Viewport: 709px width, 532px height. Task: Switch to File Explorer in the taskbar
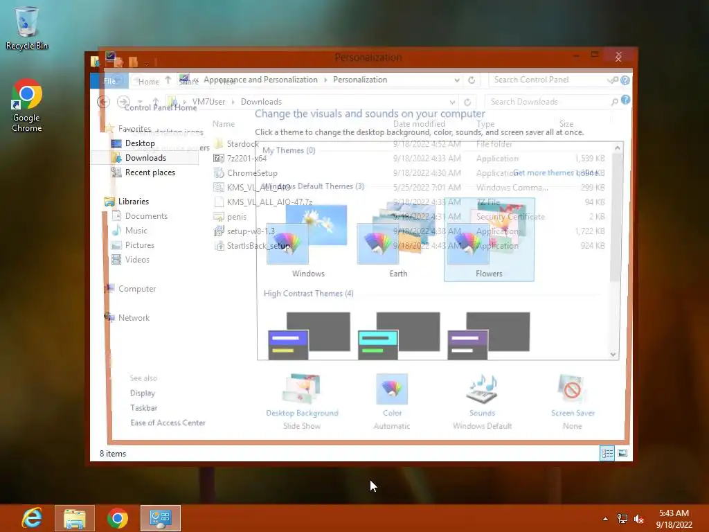75,518
